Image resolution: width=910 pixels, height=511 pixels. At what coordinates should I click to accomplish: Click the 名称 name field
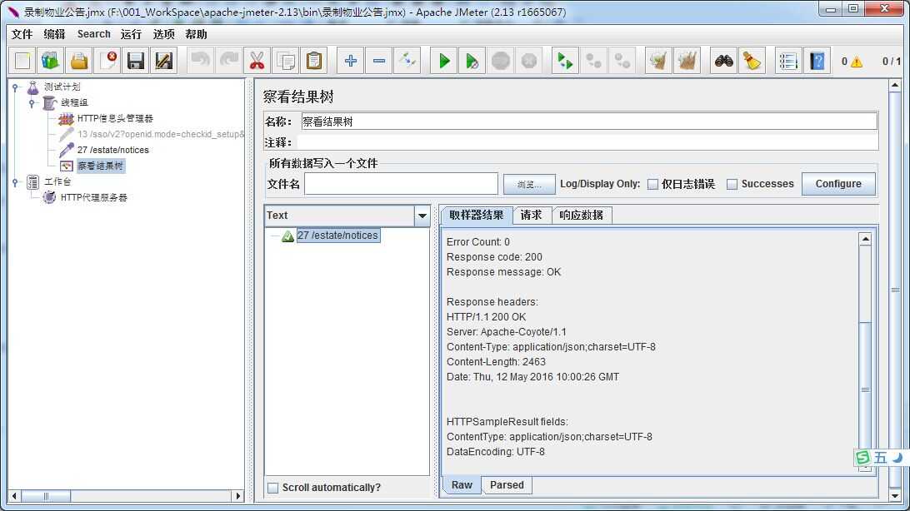[589, 122]
